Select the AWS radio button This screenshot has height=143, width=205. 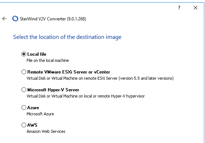tap(24, 125)
